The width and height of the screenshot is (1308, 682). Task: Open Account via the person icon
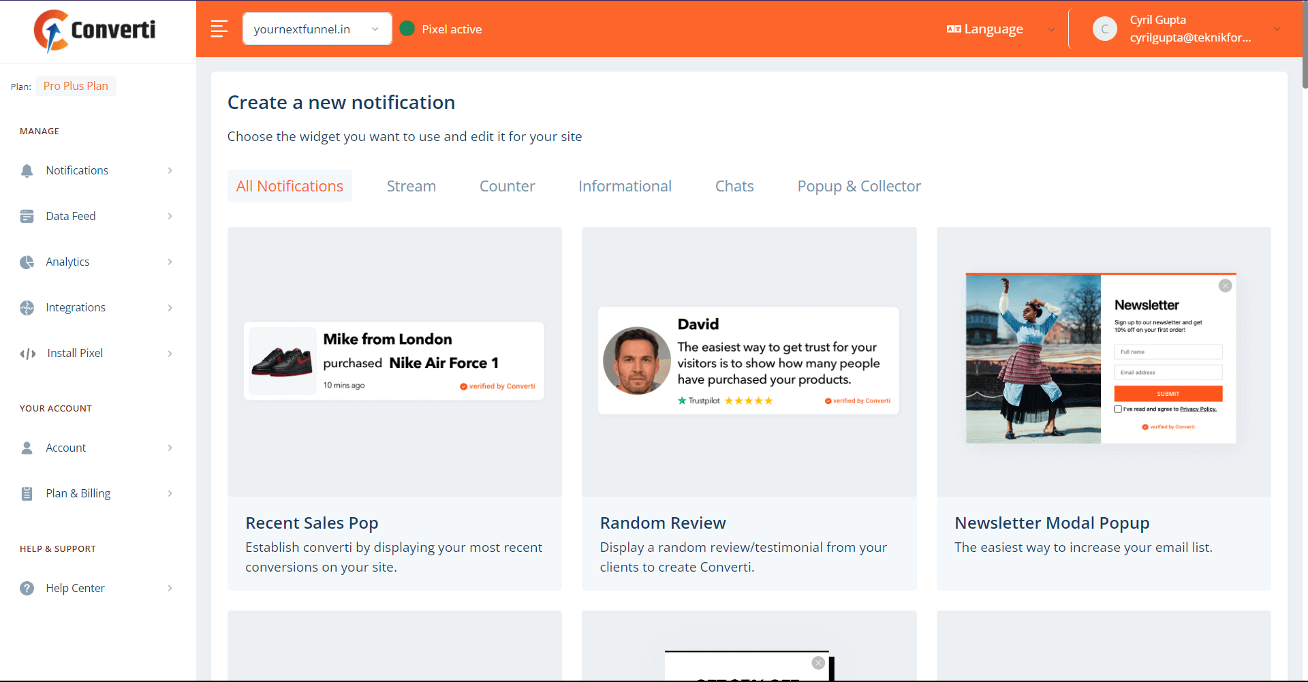tap(27, 448)
